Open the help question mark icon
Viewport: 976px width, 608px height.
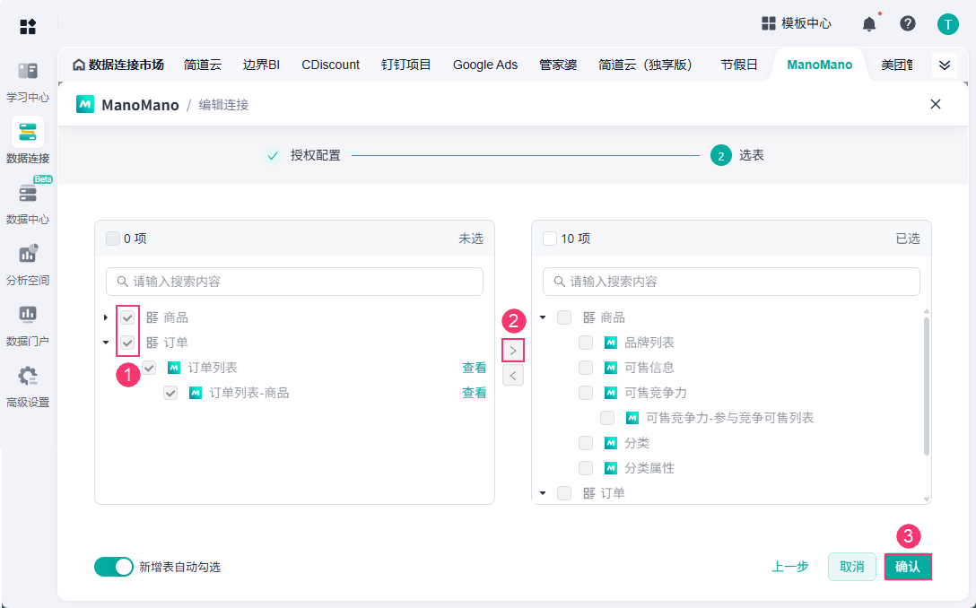click(908, 23)
